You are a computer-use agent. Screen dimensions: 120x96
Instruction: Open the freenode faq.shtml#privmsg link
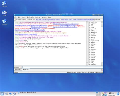tap(26, 34)
